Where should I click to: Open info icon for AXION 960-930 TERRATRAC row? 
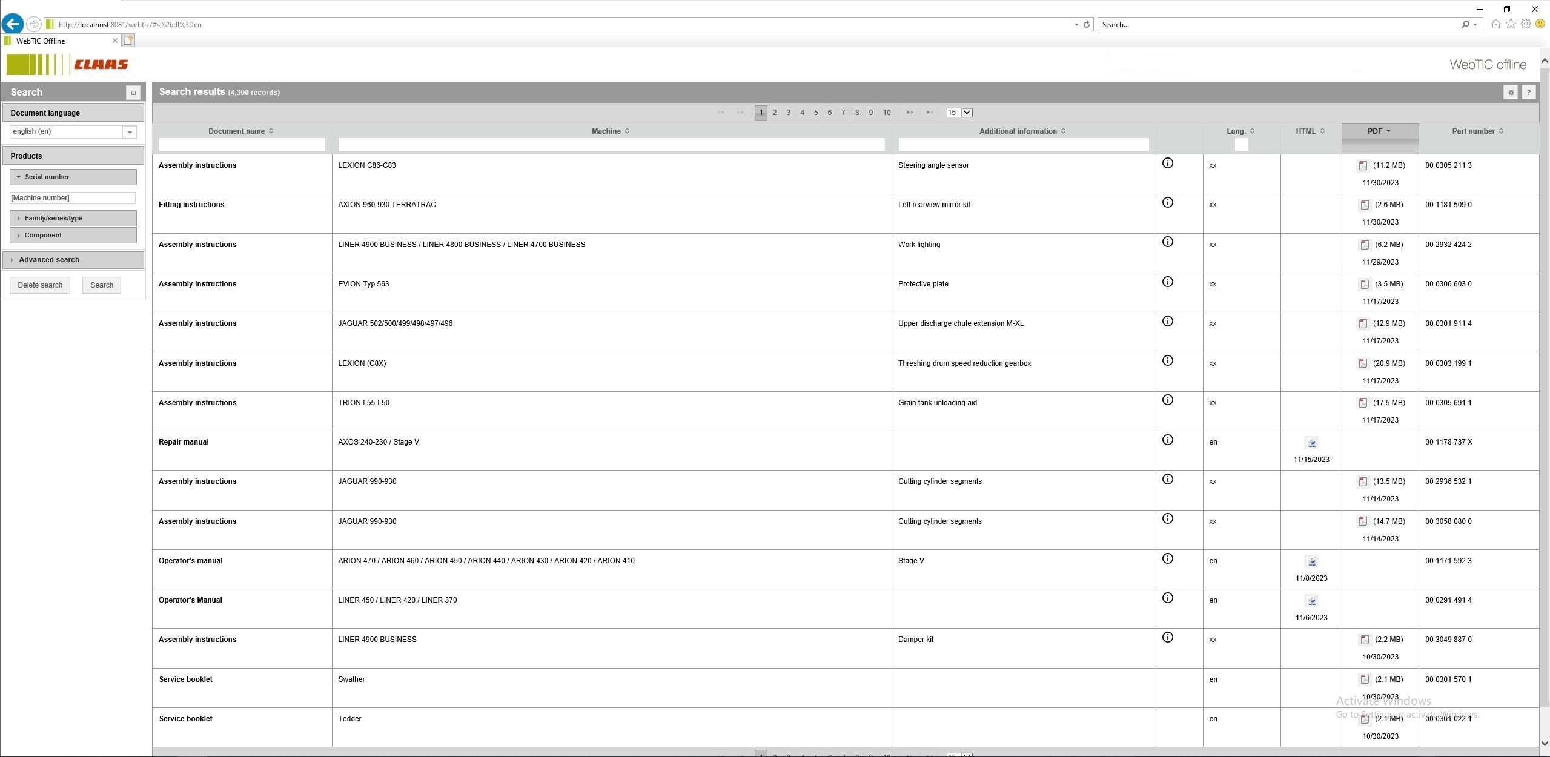(x=1168, y=202)
